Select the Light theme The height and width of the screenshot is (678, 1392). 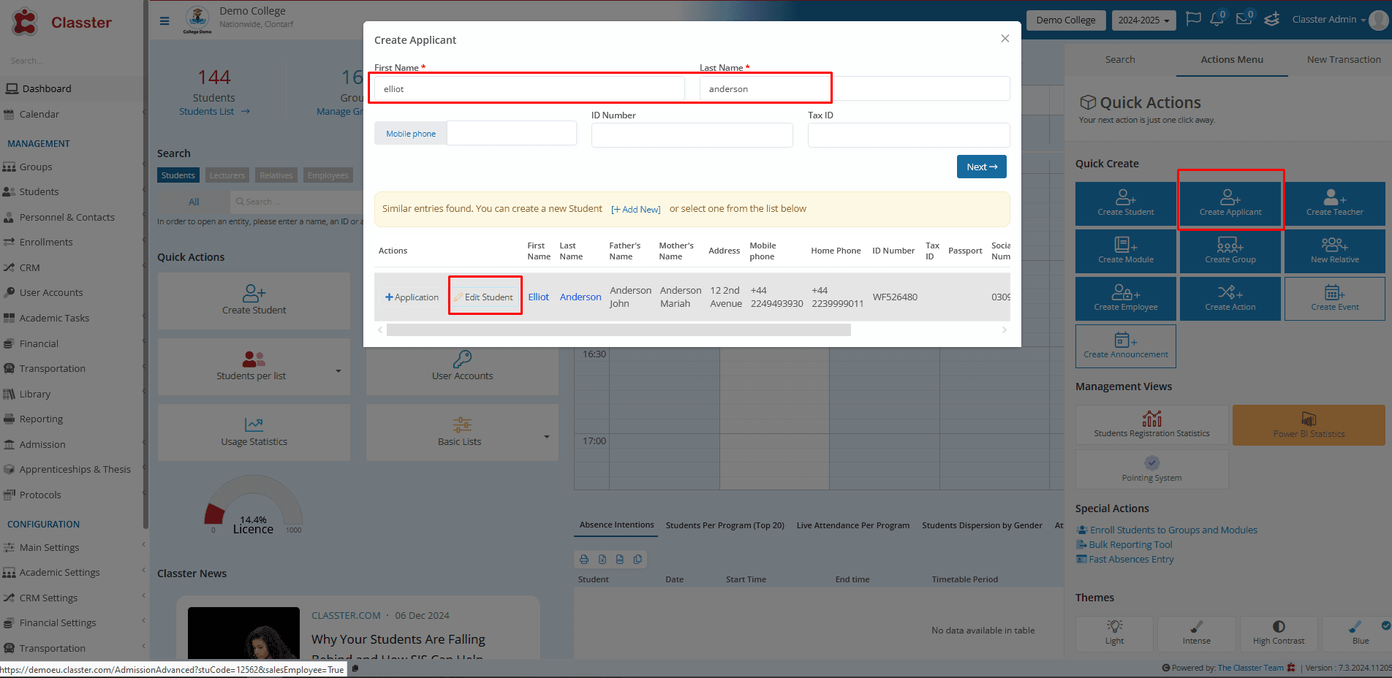point(1114,633)
